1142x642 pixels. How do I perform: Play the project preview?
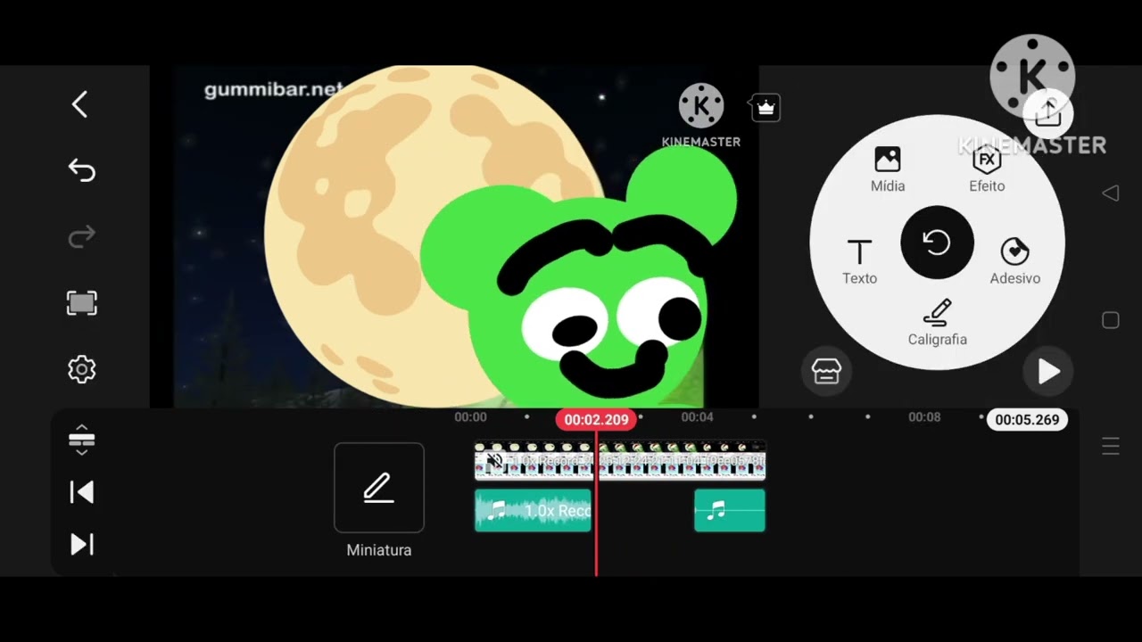click(1048, 371)
